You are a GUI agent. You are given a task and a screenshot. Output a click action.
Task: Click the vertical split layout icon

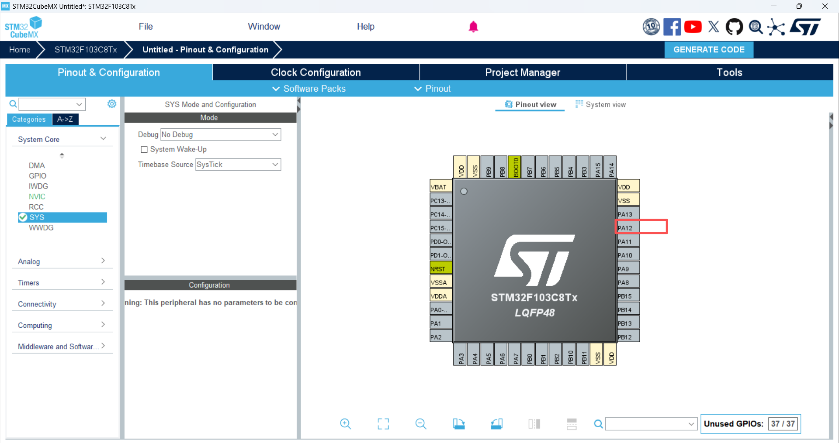(534, 424)
